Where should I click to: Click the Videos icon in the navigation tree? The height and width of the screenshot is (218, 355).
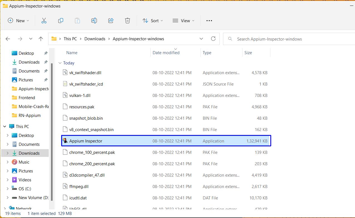(x=14, y=180)
